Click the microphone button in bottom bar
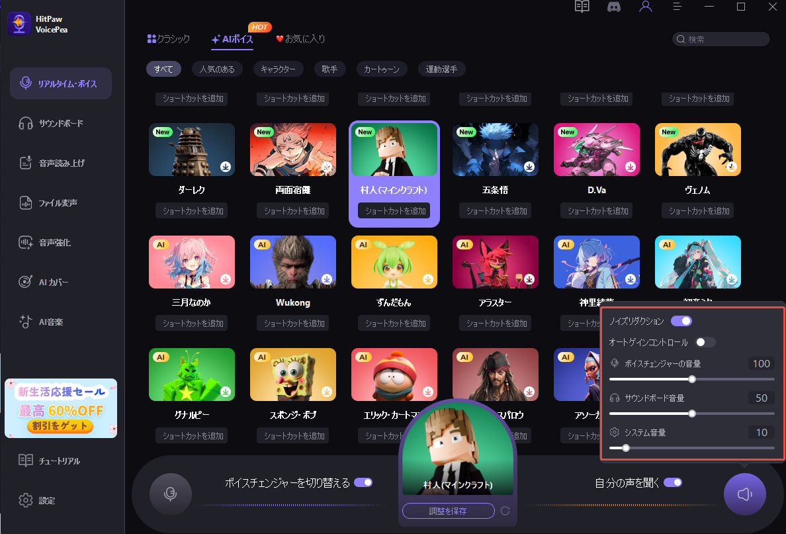 (x=171, y=494)
